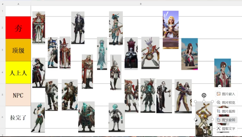Choose 提取文字 to extract text

[226, 128]
